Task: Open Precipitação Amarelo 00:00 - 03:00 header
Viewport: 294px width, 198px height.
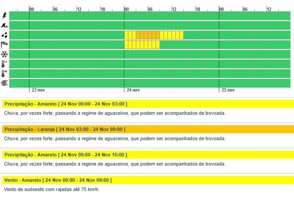Action: (x=148, y=104)
